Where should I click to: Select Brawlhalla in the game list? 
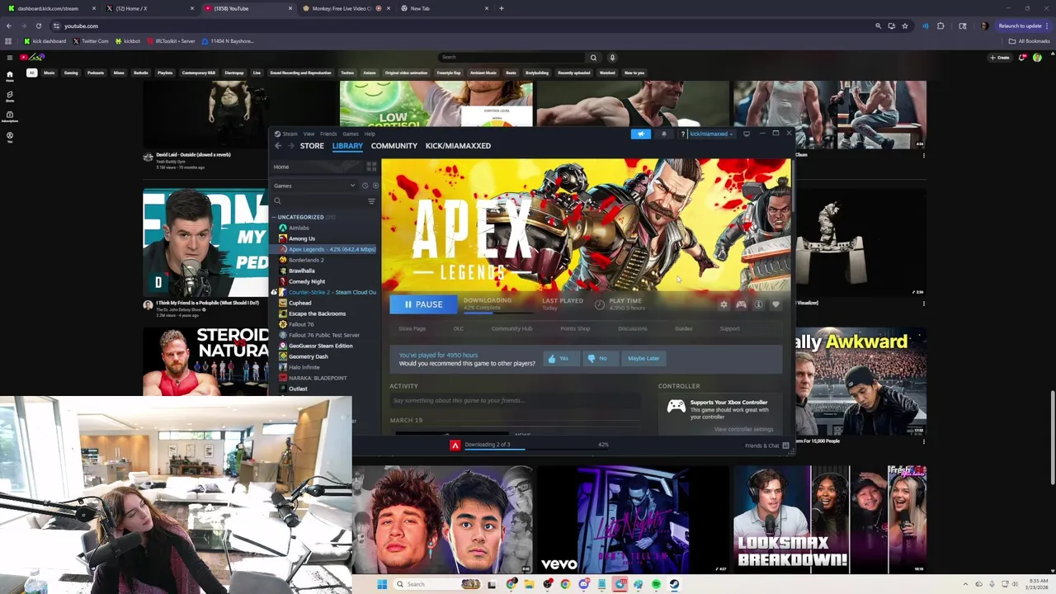[x=301, y=271]
